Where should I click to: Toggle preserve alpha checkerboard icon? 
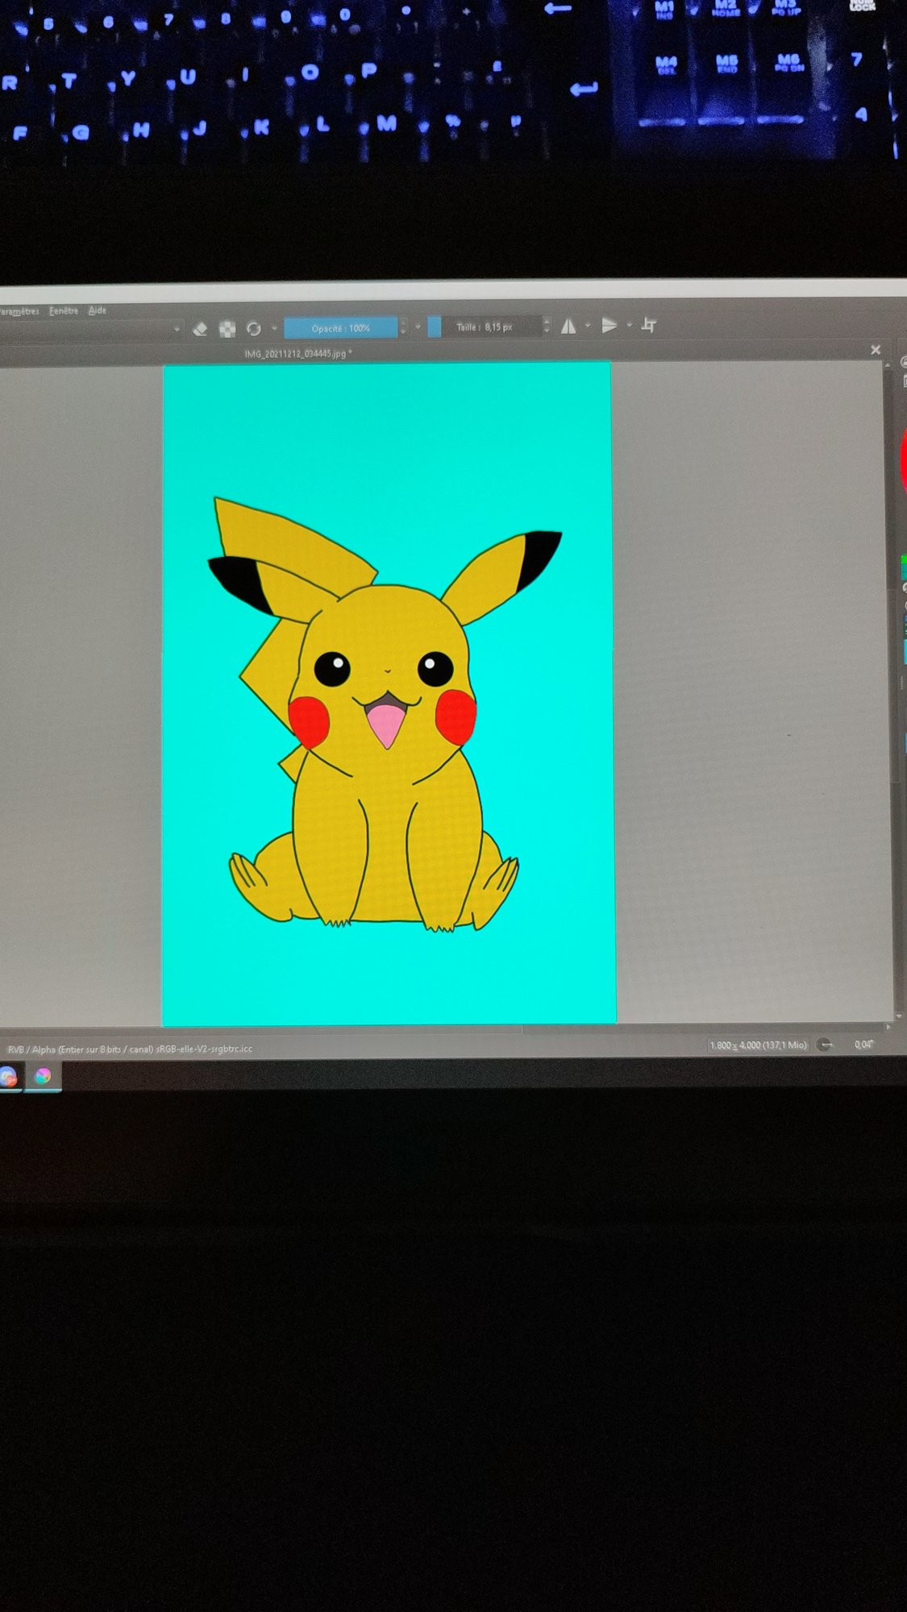click(227, 329)
